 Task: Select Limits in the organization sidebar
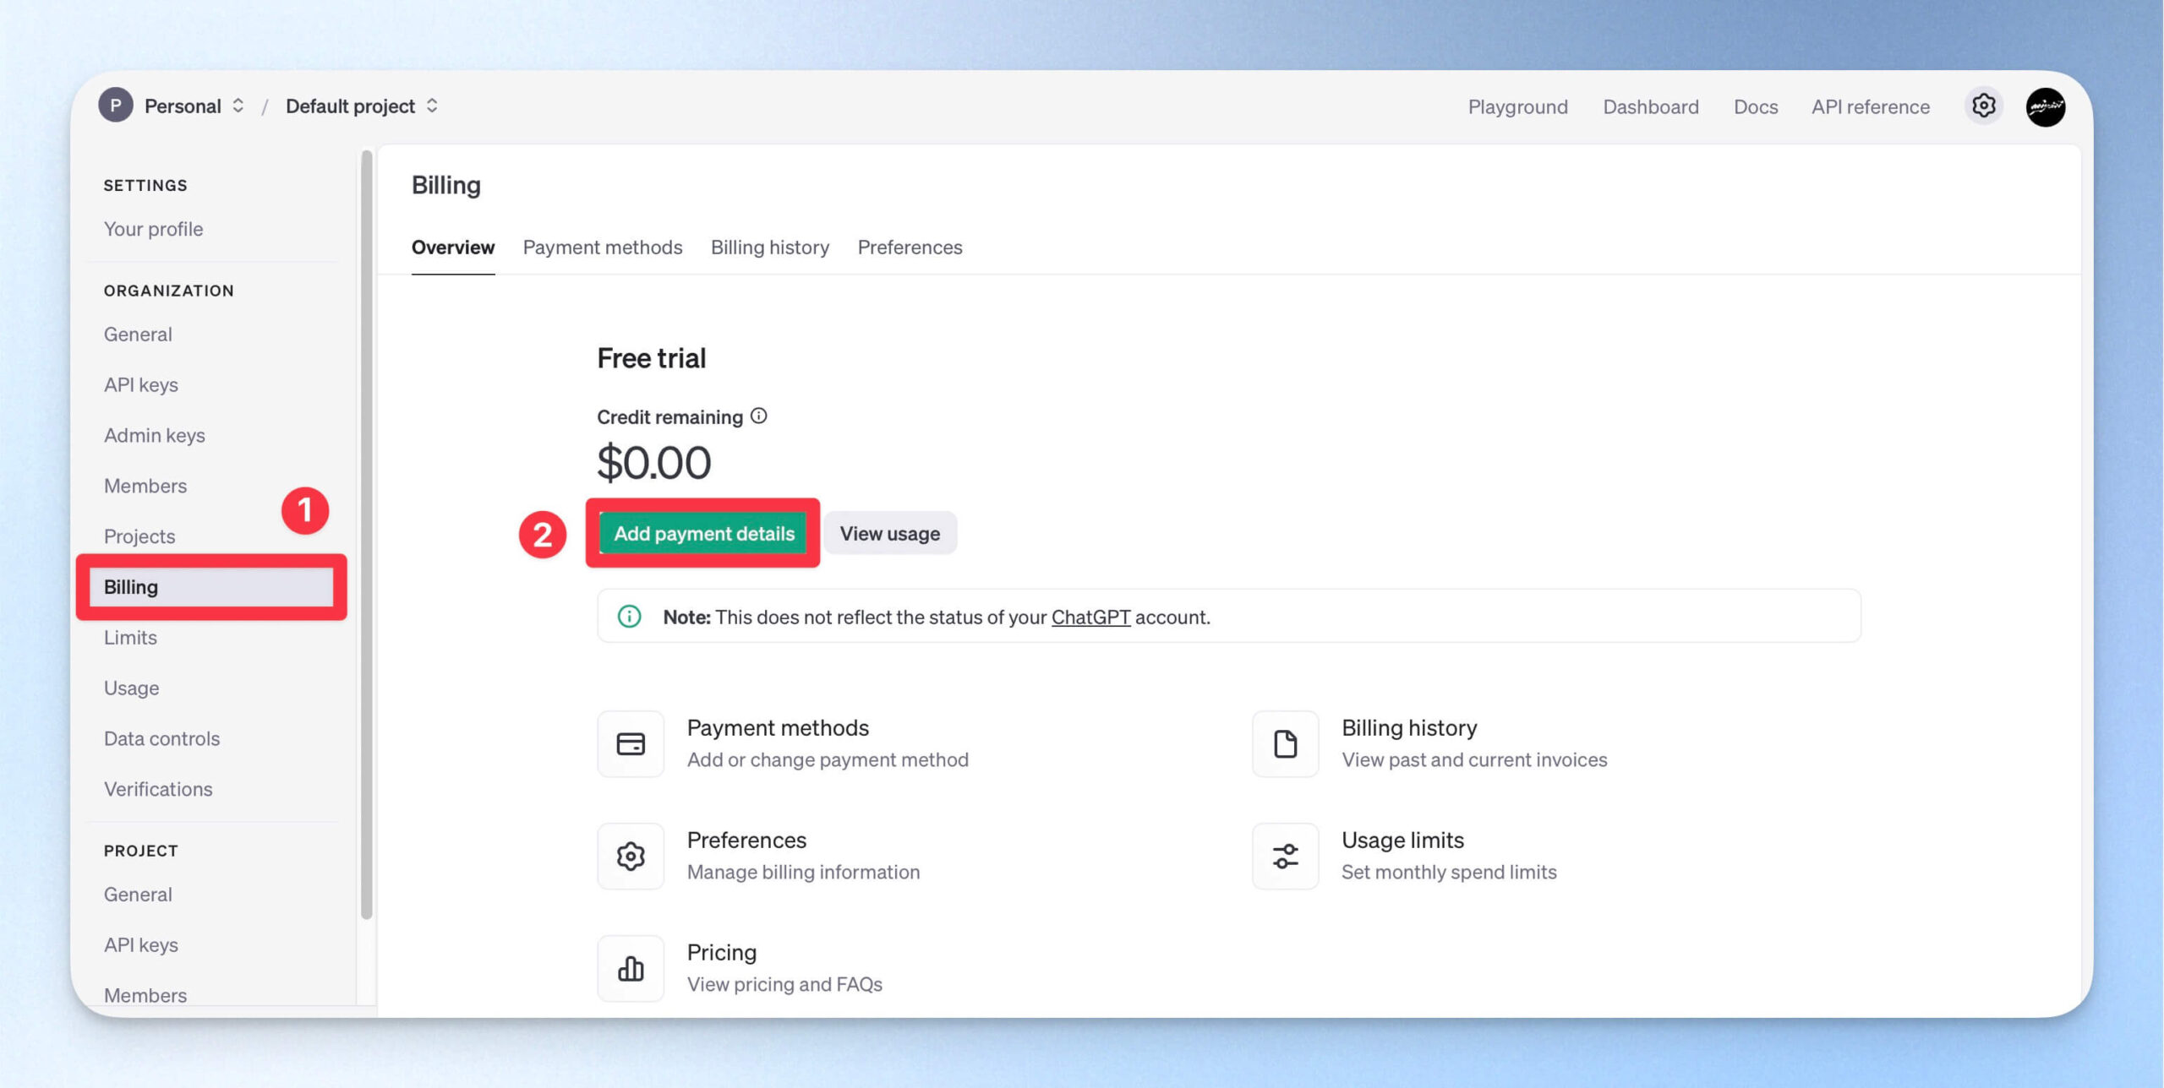130,637
